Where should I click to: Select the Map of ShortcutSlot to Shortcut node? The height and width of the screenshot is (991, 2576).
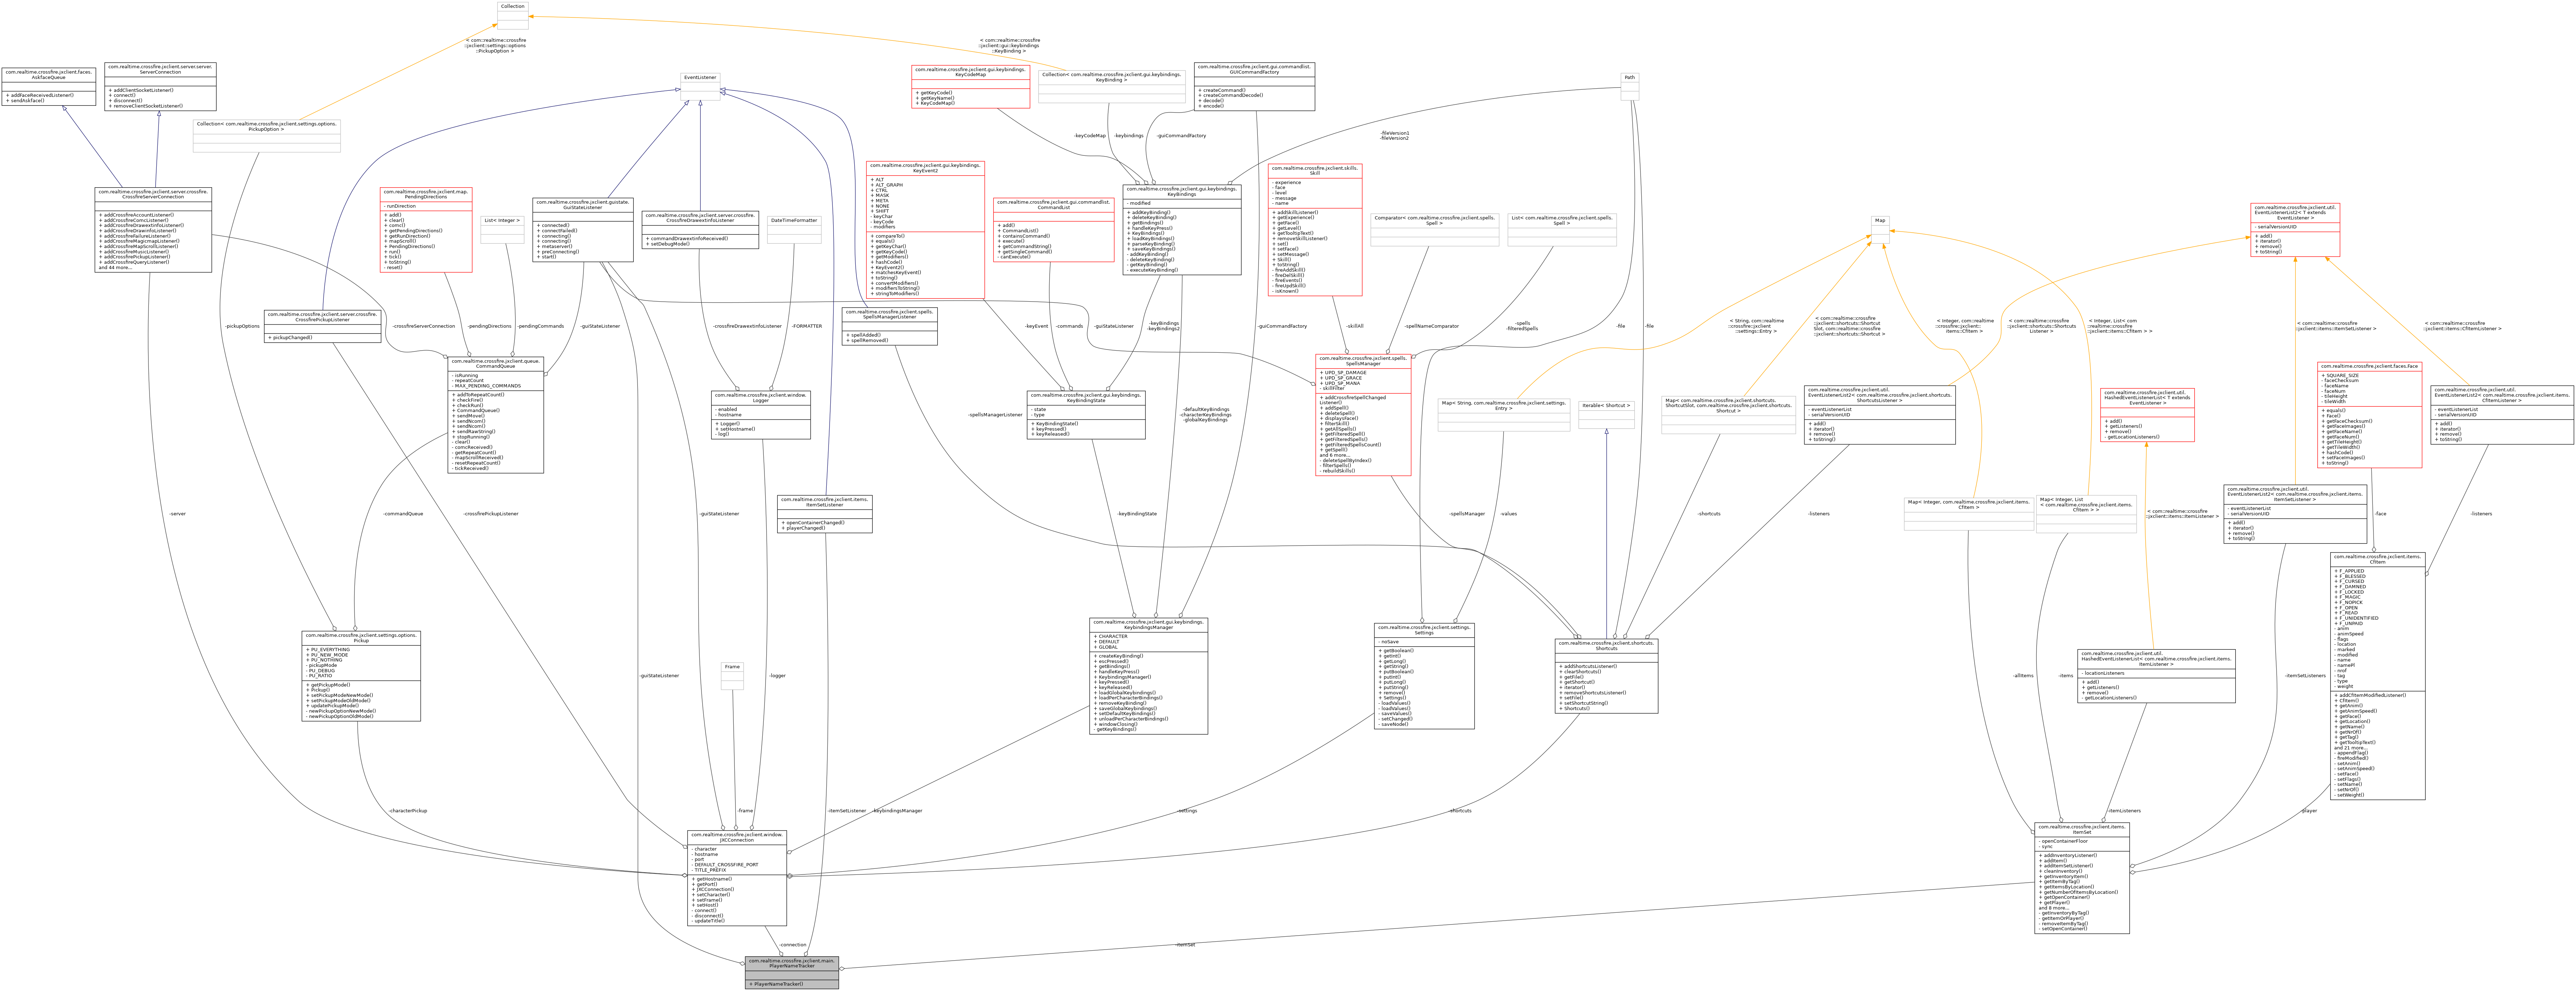pos(1728,415)
